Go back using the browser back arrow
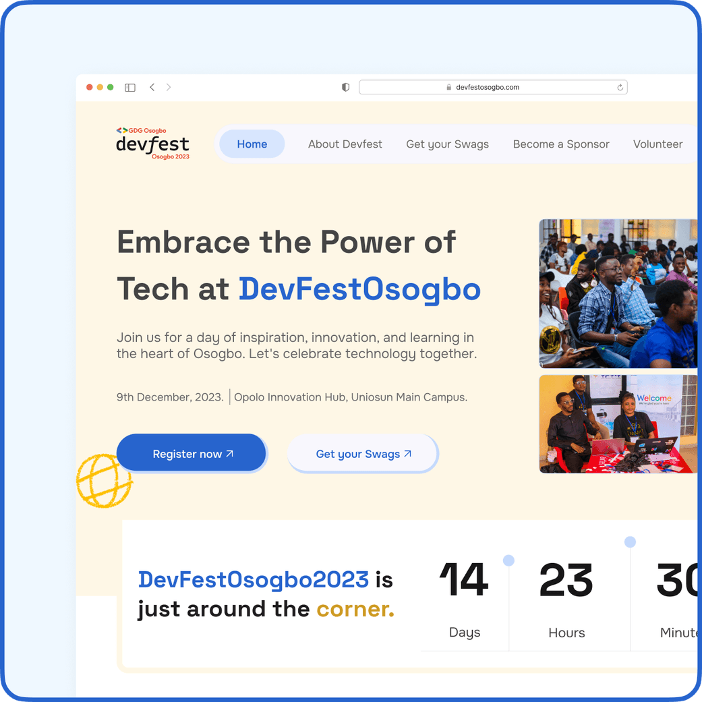The height and width of the screenshot is (702, 702). [152, 87]
